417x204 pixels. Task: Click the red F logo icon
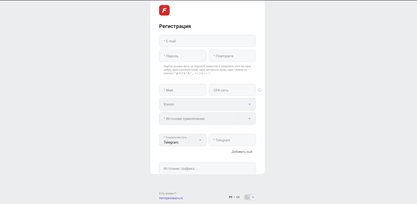click(164, 10)
